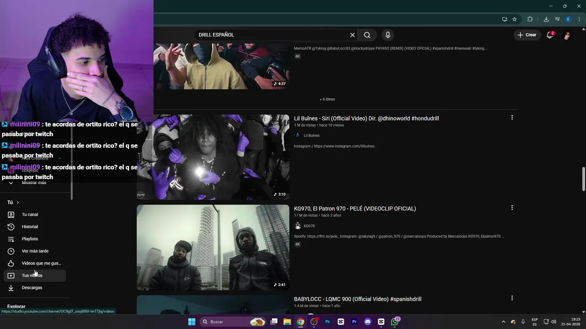The width and height of the screenshot is (586, 329).
Task: Open the KG970 PELÉ video title
Action: coord(355,208)
